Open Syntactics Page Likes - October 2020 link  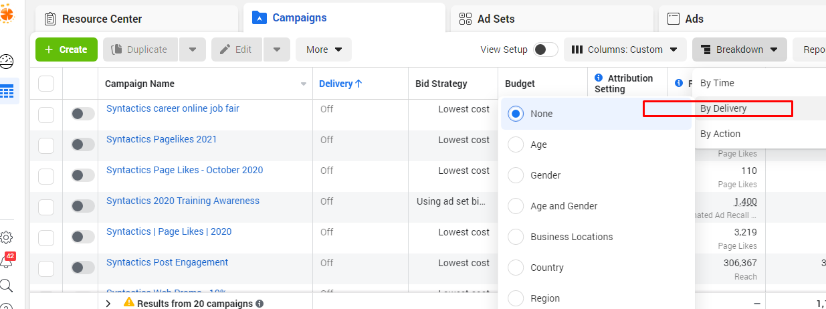(x=185, y=170)
